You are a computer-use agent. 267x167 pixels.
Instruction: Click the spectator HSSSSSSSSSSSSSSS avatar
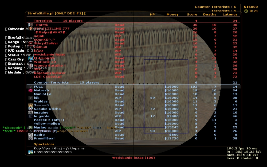[30, 152]
